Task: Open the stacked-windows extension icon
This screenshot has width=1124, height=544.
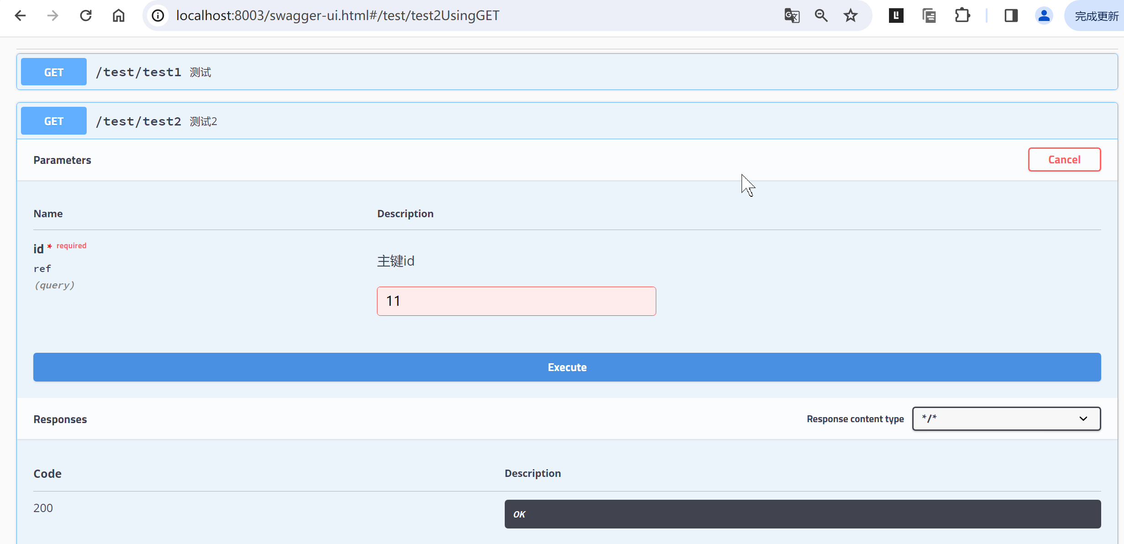Action: (x=929, y=16)
